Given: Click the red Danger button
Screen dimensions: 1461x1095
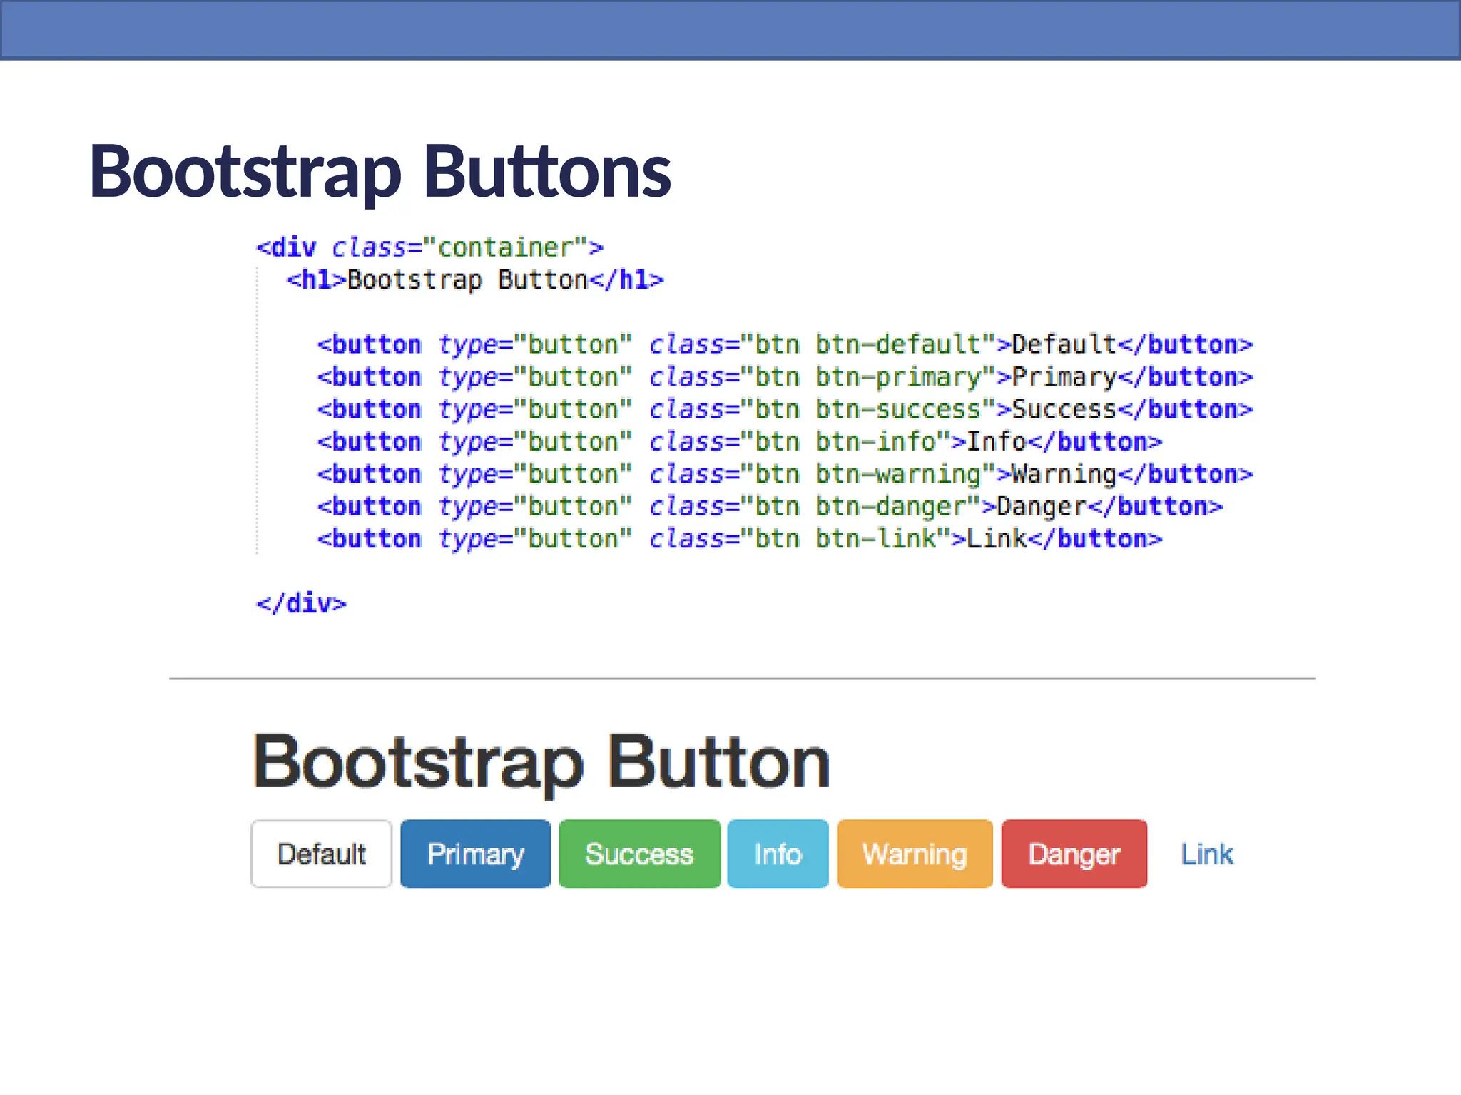Looking at the screenshot, I should [1074, 853].
